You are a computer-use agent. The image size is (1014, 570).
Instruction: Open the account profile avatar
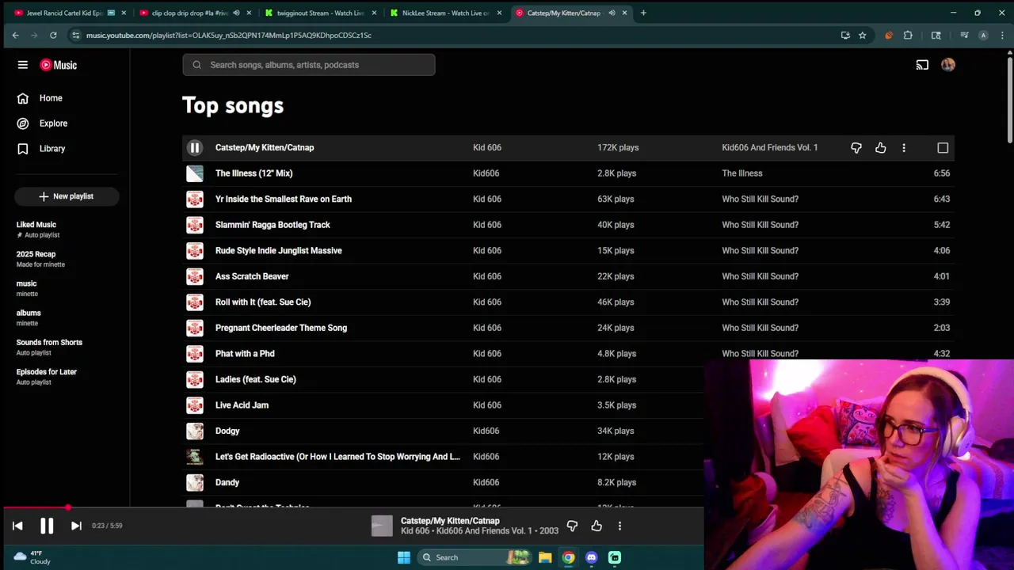coord(948,65)
